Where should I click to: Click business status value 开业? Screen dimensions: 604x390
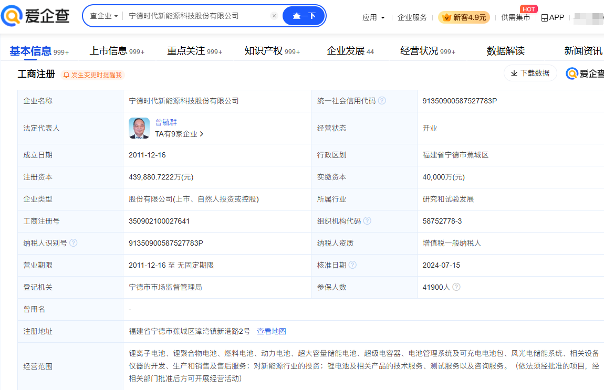click(x=430, y=128)
